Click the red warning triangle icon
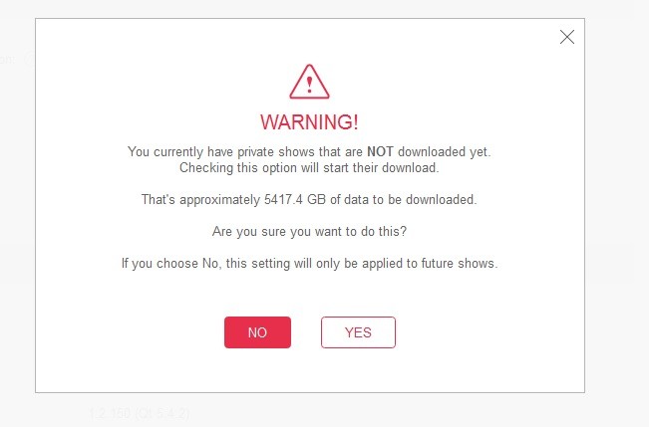 coord(309,82)
